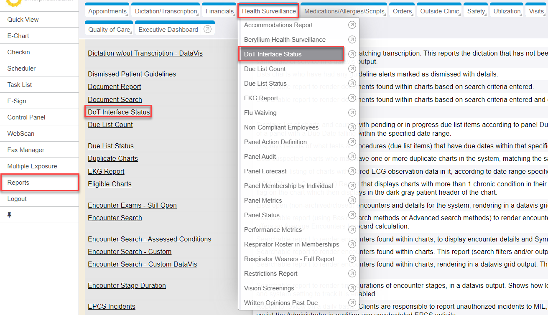Click the arrow icon next to Restrictions Report
548x315 pixels.
coord(352,274)
